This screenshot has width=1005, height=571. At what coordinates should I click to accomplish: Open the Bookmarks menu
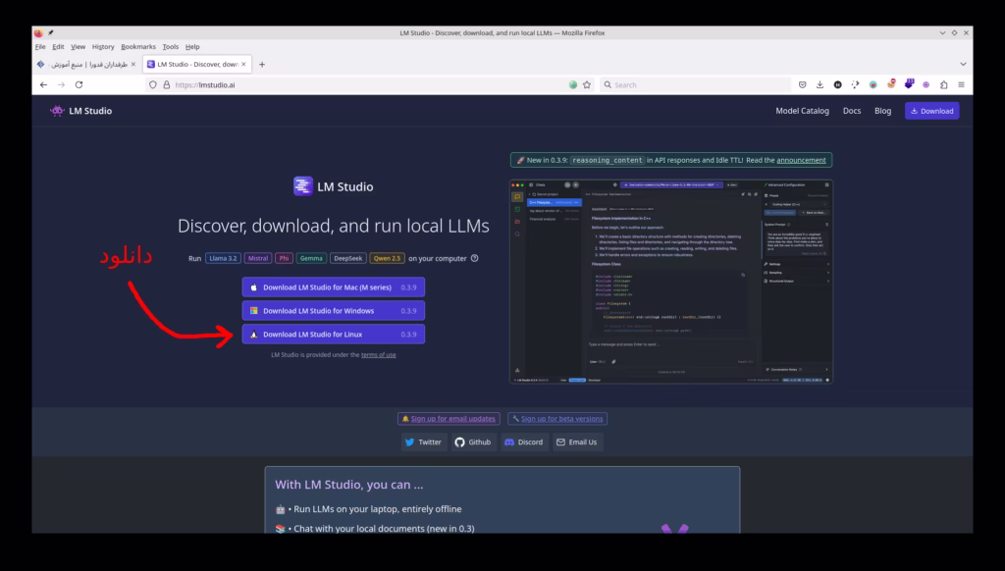[x=138, y=45]
